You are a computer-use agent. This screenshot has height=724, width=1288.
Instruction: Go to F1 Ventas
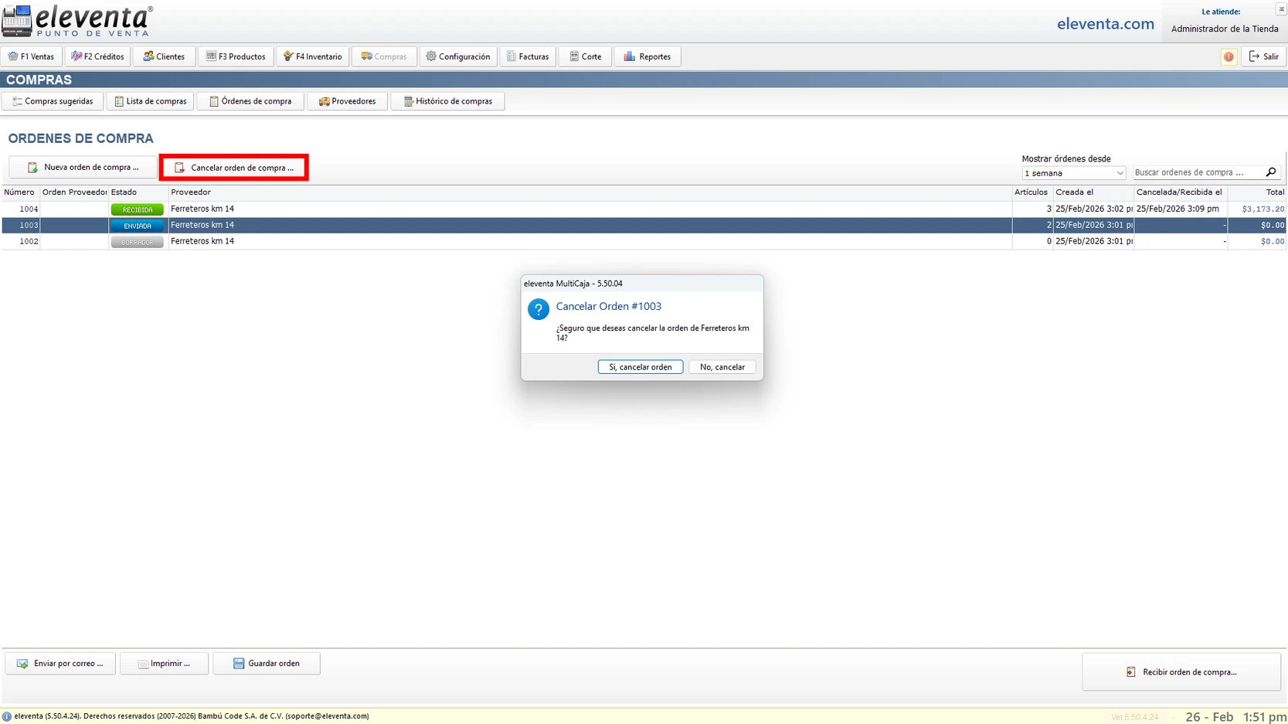tap(32, 56)
